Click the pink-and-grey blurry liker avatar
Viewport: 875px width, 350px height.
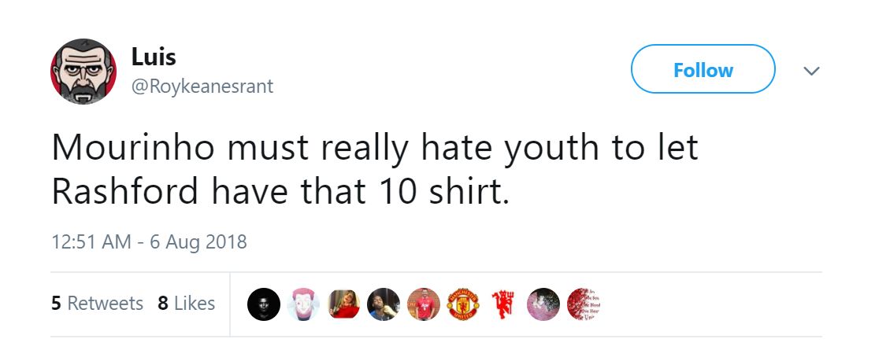pos(543,304)
